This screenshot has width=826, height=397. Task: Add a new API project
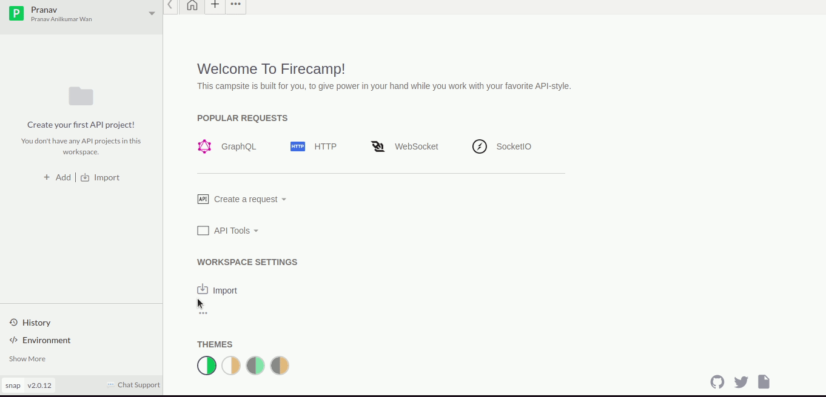[63, 177]
